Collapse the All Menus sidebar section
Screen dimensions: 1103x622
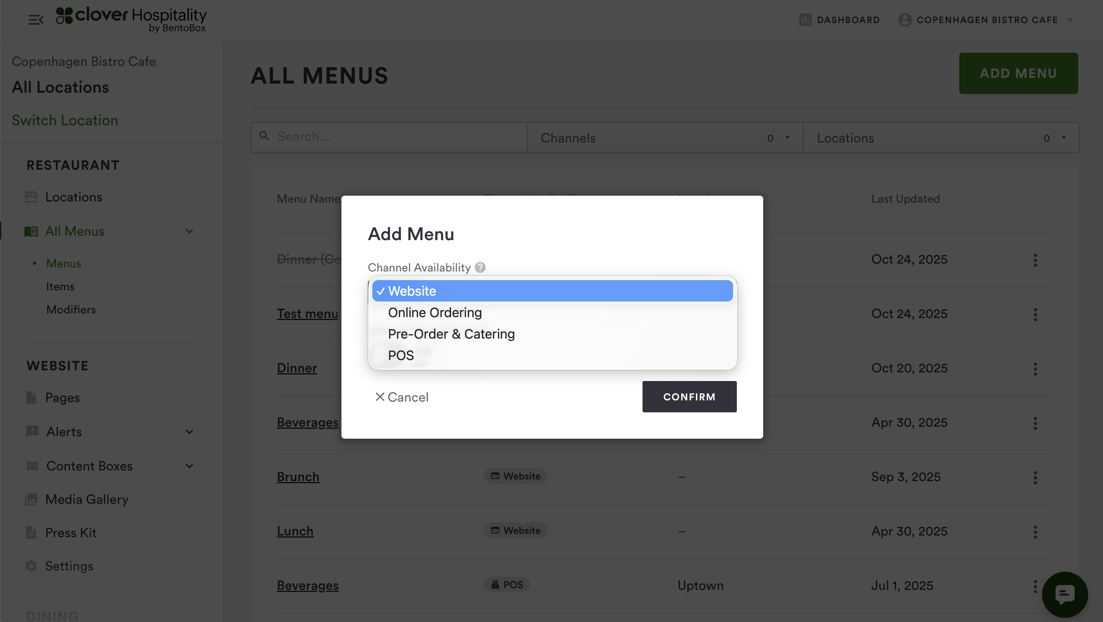(x=189, y=231)
